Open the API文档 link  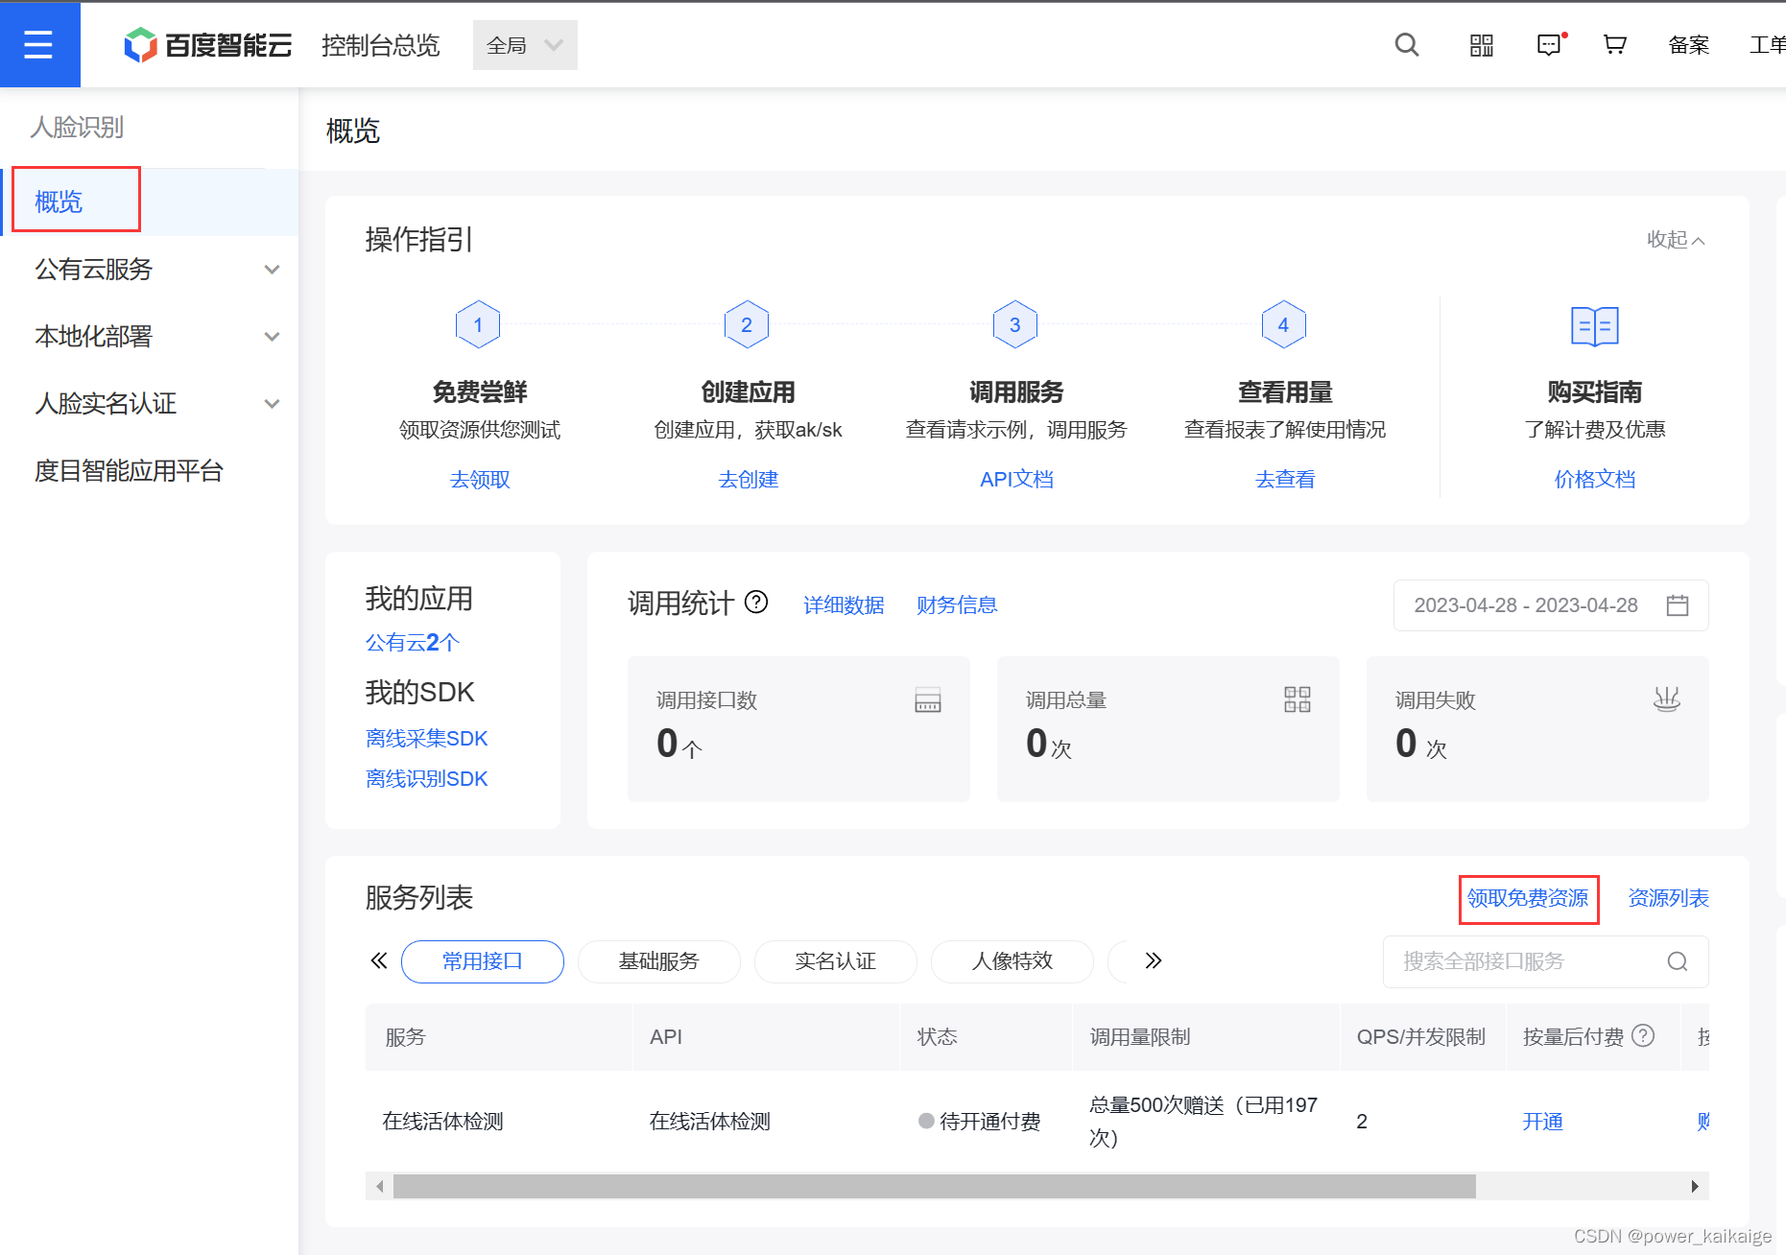(1016, 480)
